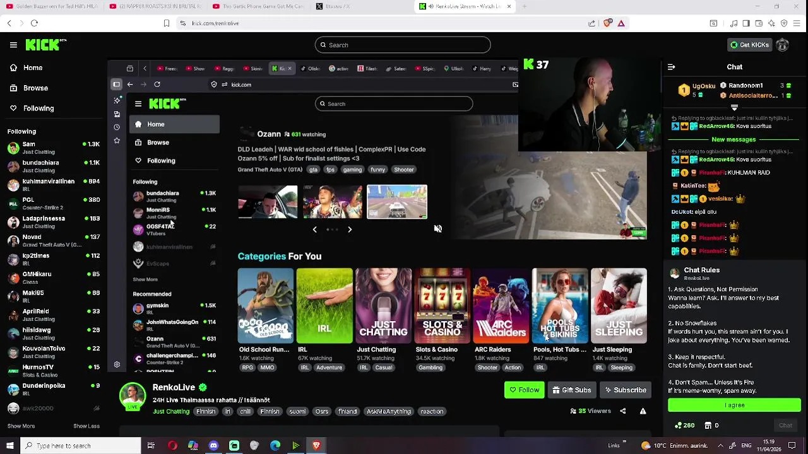The height and width of the screenshot is (454, 808).
Task: Open bundachiara's channel in Following list
Action: [x=54, y=166]
